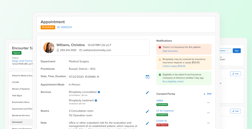This screenshot has height=129, width=252.
Task: Edit the Note with pencil icon
Action: point(147,123)
